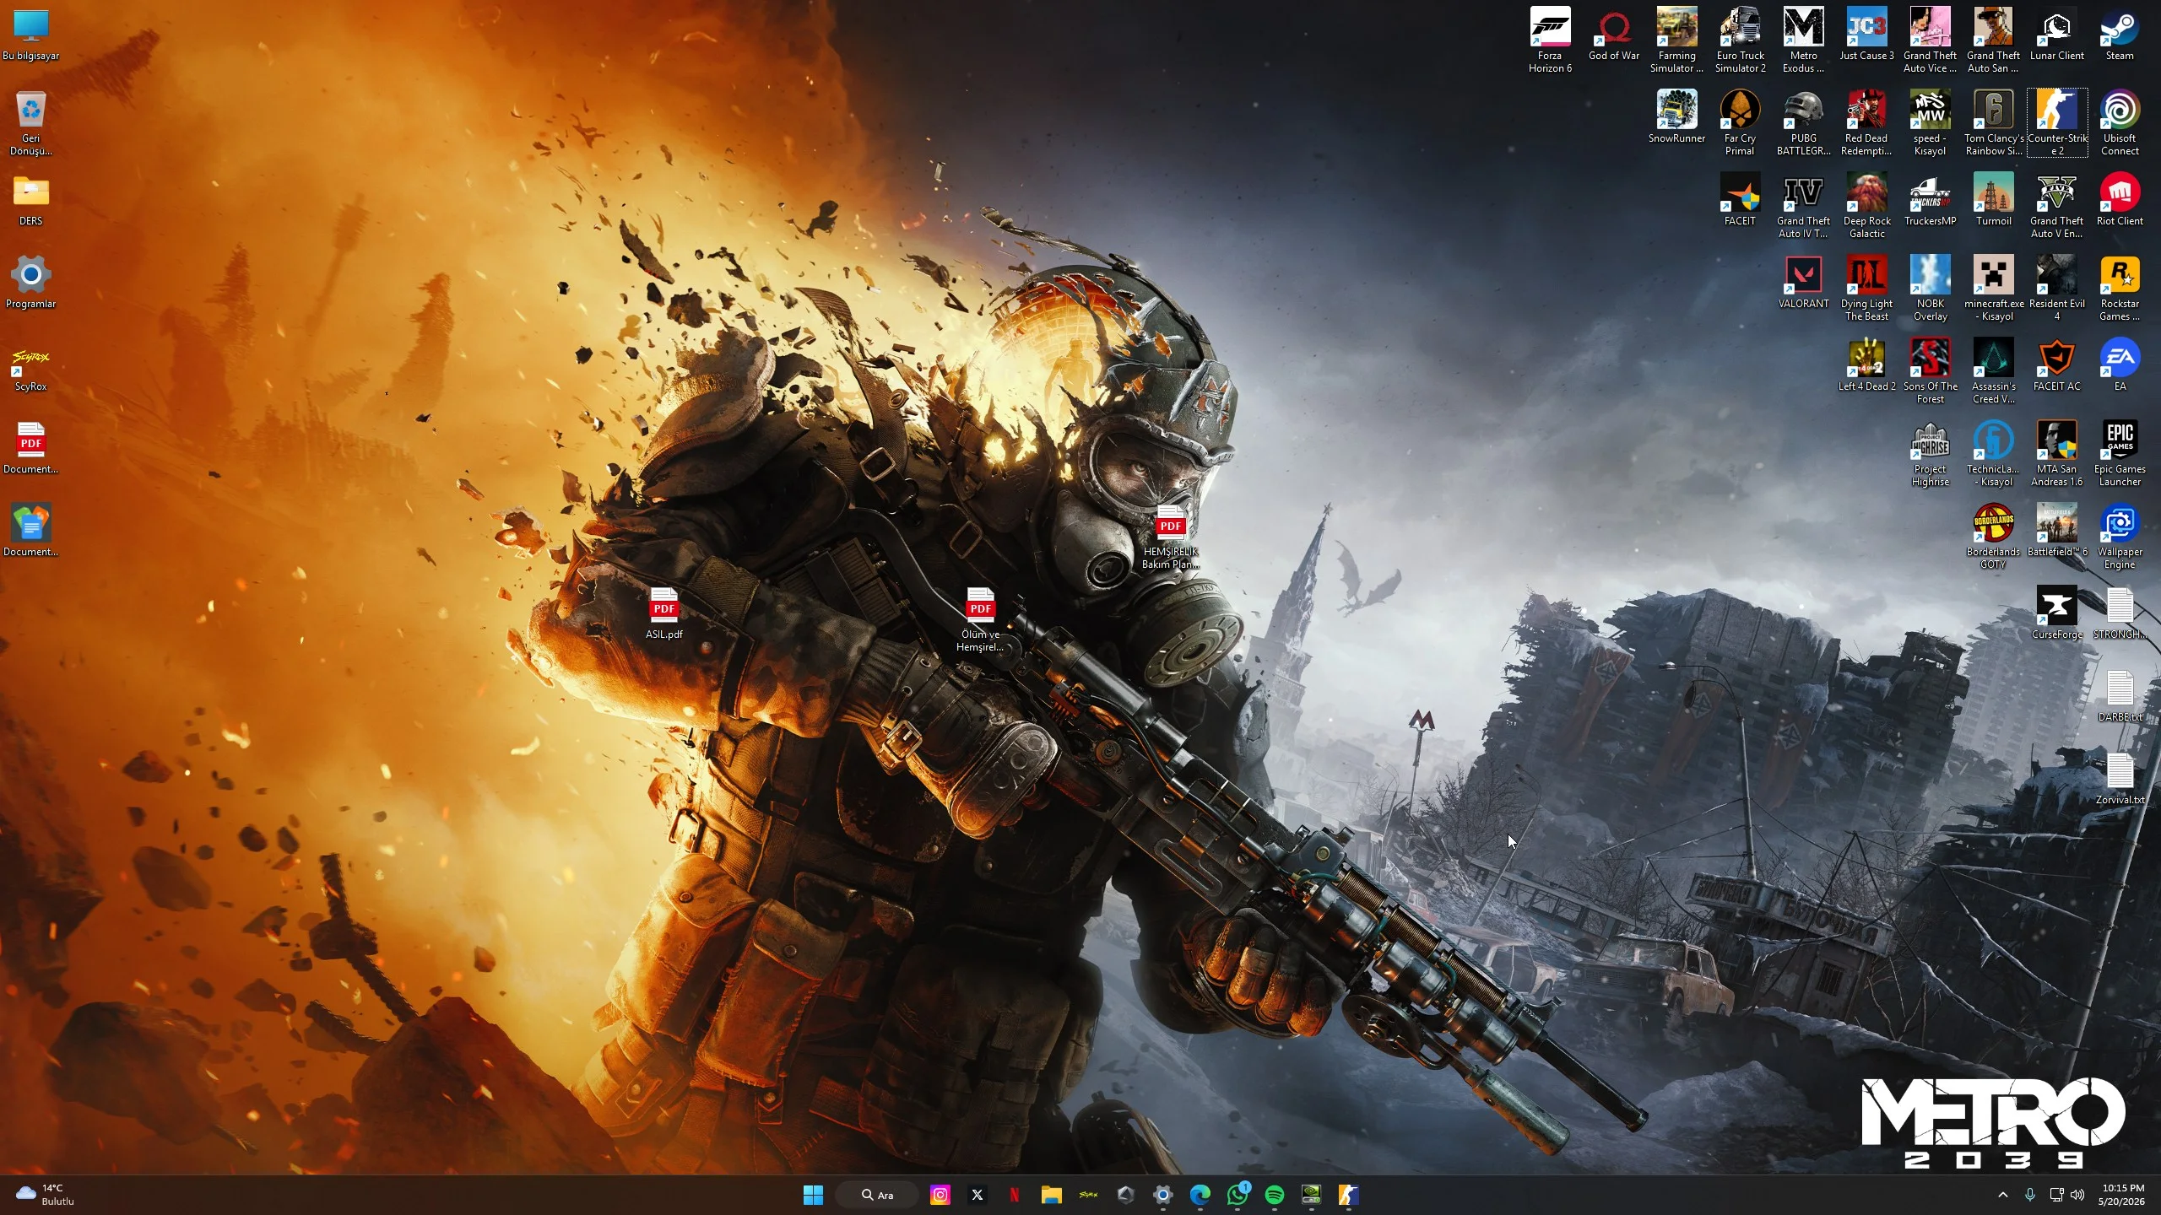Image resolution: width=2161 pixels, height=1215 pixels.
Task: Select the Programlar desktop icon
Action: [x=31, y=282]
